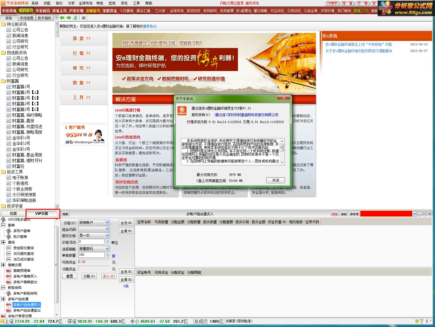Click the Ping An logo in the About dialog

point(182,111)
